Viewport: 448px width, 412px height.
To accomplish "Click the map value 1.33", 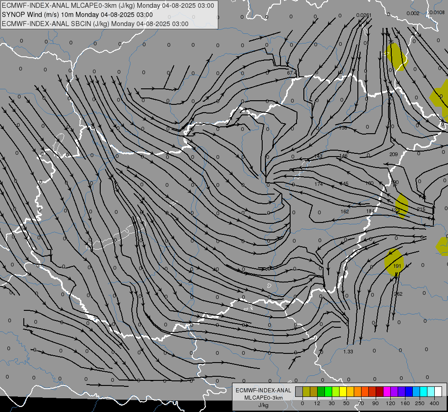I will 348,352.
